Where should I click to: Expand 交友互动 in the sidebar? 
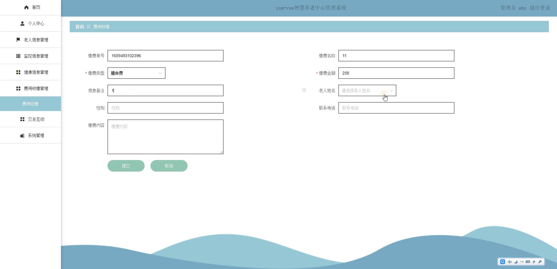30,119
